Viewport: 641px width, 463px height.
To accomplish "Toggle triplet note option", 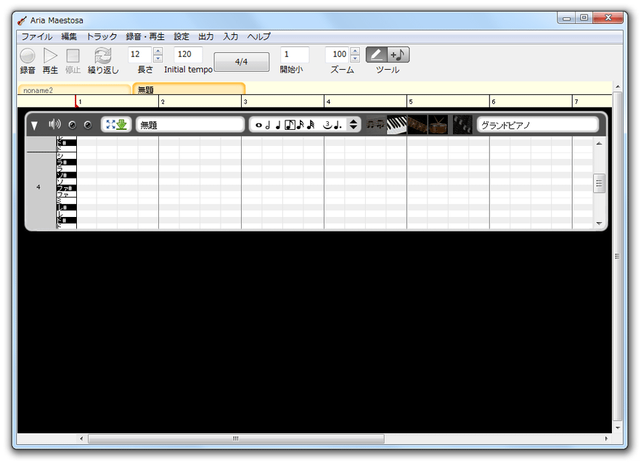I will point(327,125).
